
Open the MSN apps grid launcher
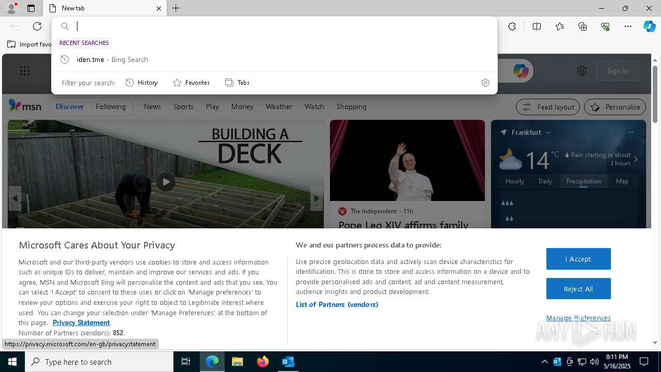click(24, 71)
